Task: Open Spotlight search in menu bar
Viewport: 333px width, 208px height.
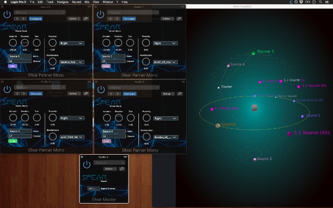Action: pos(321,2)
